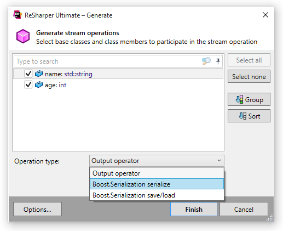
Task: Click the search magnifier icon
Action: tap(206, 61)
